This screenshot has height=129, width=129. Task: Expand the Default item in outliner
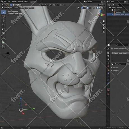(x=112, y=12)
